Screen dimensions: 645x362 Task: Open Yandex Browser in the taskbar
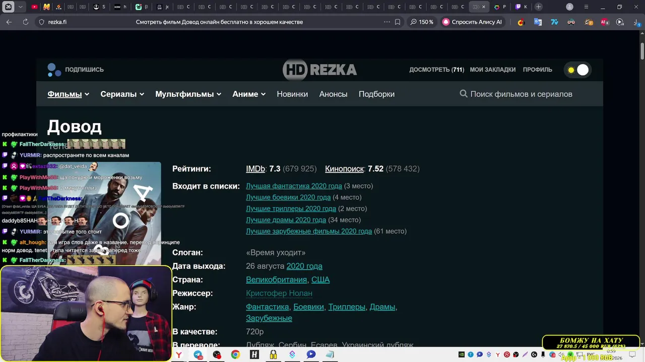[179, 354]
